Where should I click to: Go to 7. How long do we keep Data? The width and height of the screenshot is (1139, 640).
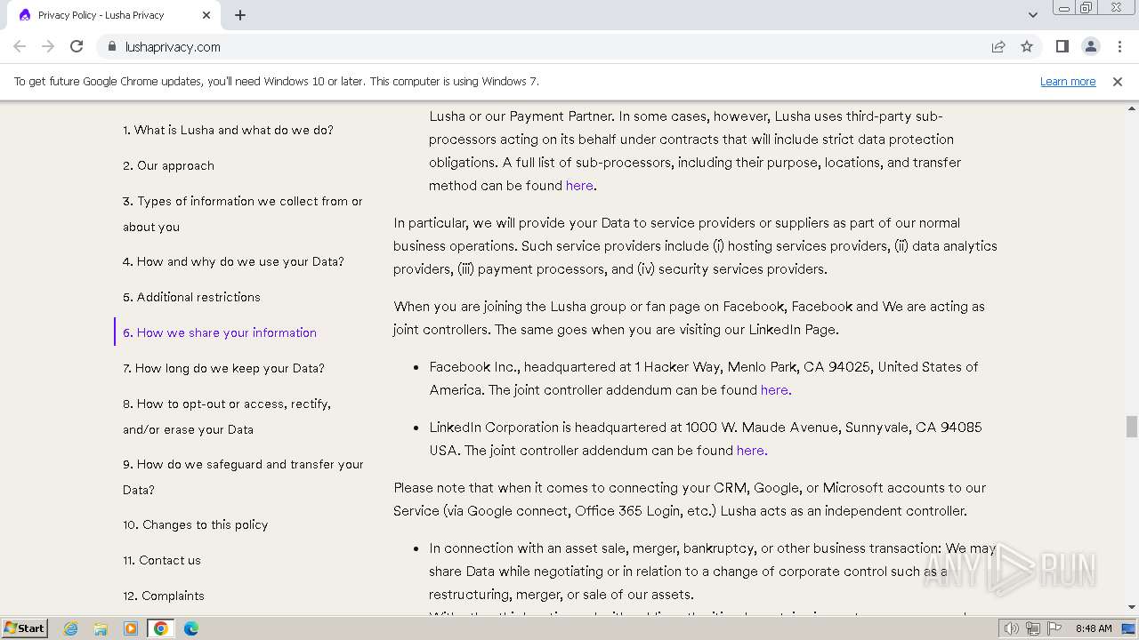point(223,368)
